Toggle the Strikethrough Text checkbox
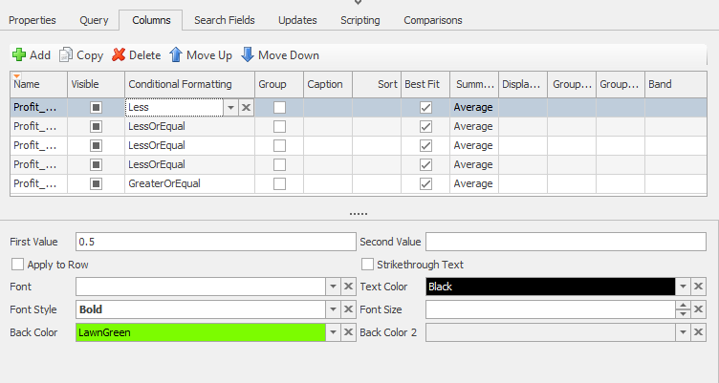The image size is (719, 383). pyautogui.click(x=368, y=265)
